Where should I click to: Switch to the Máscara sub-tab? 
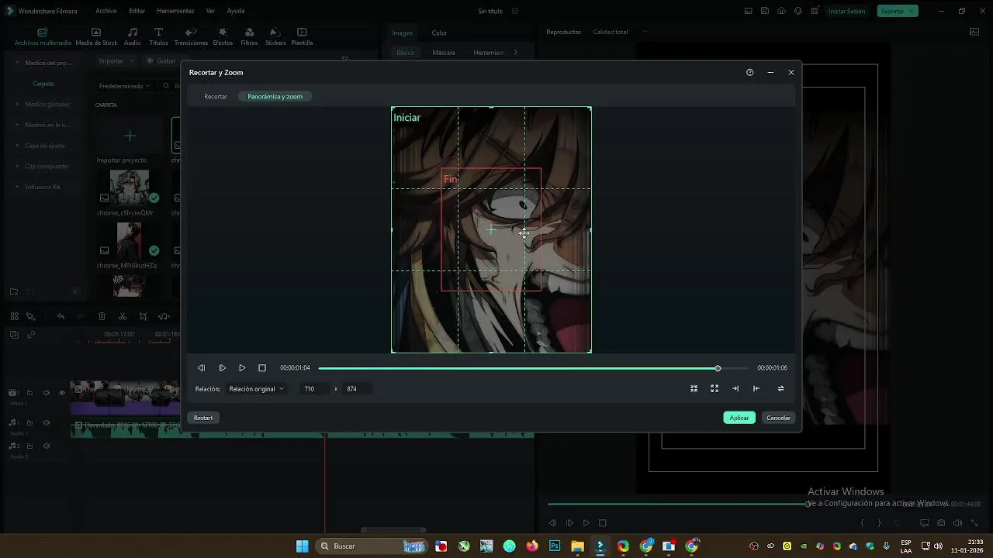pos(444,53)
